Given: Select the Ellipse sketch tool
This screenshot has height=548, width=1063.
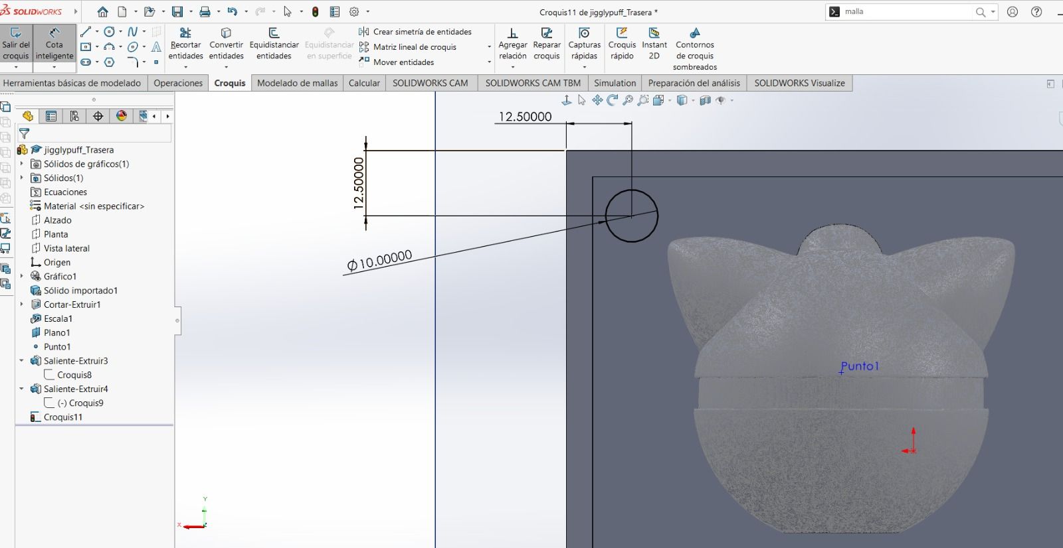Looking at the screenshot, I should [132, 46].
